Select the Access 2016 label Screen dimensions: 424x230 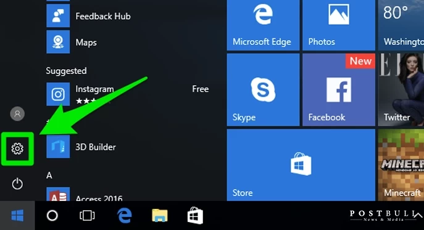(99, 198)
